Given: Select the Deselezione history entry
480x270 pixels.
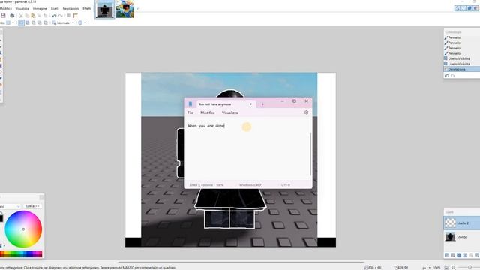Looking at the screenshot, I should (462, 69).
